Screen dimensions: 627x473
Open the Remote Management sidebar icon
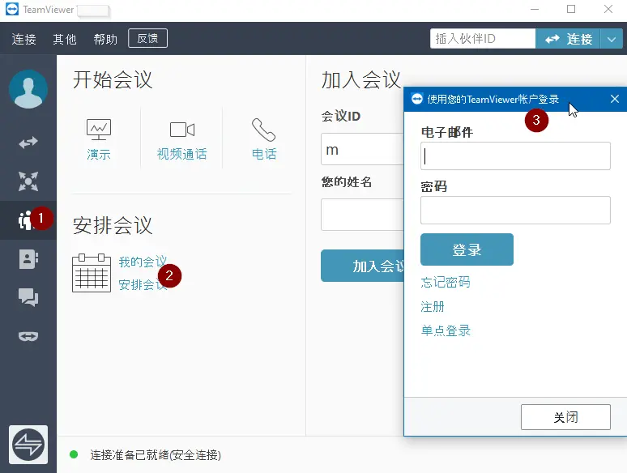(x=28, y=181)
